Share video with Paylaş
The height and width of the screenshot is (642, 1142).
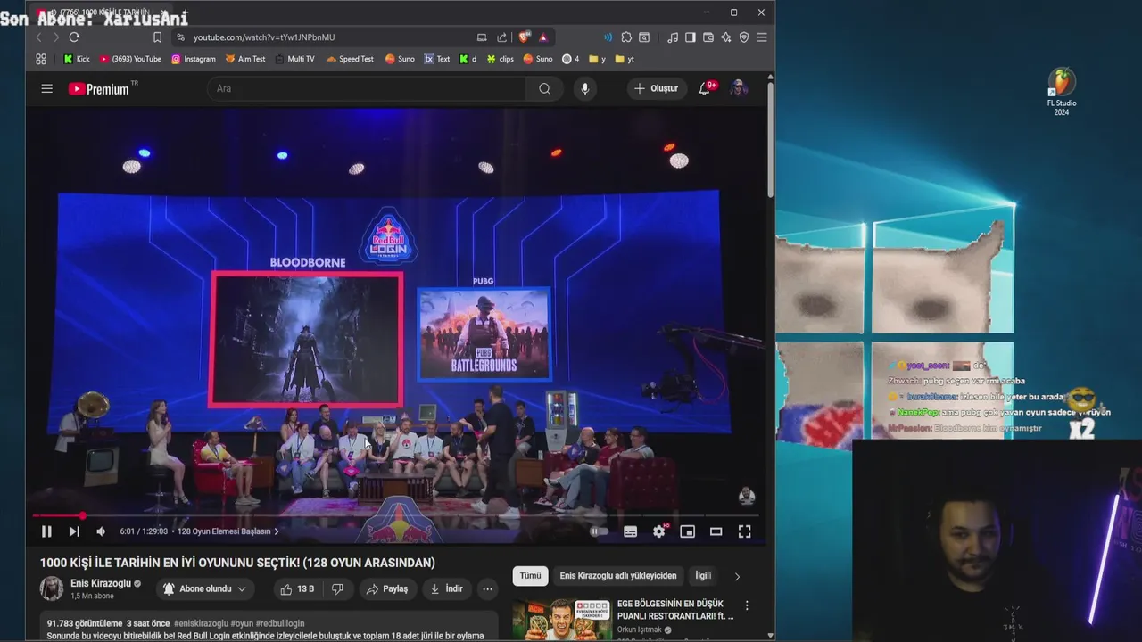coord(387,588)
